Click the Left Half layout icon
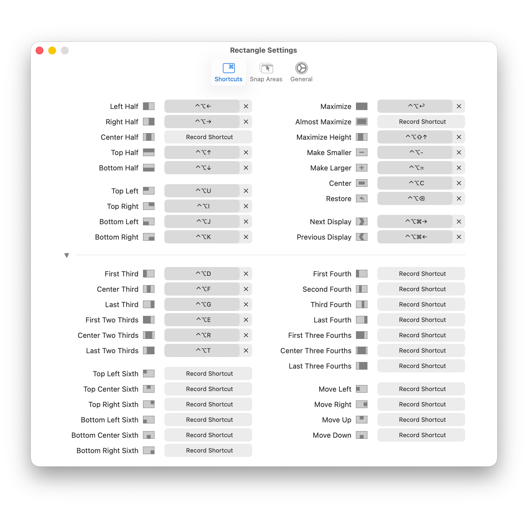Screen dimensions: 528x528 point(148,106)
